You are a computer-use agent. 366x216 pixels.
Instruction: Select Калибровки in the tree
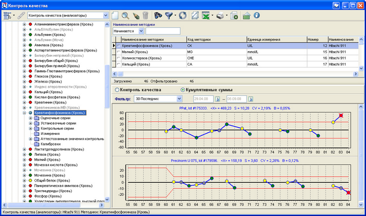point(50,144)
